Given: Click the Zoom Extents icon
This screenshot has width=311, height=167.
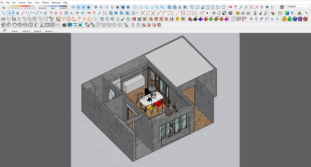Looking at the screenshot, I should (251, 7).
